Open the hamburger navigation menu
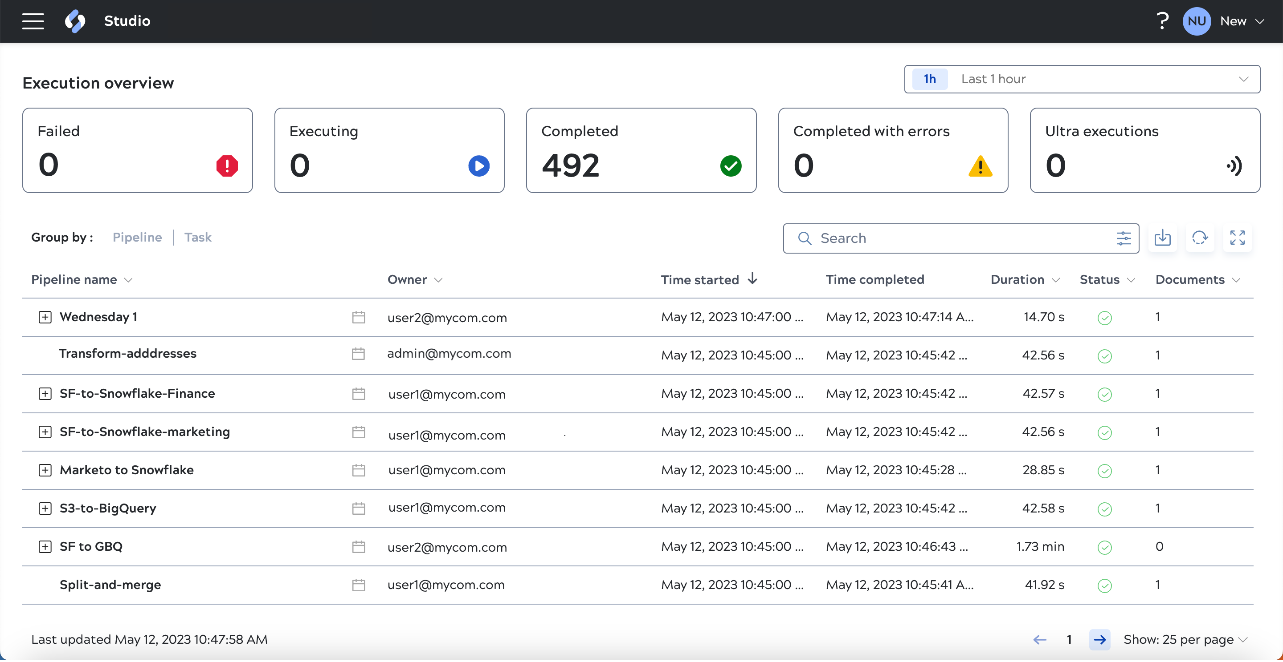 [33, 21]
